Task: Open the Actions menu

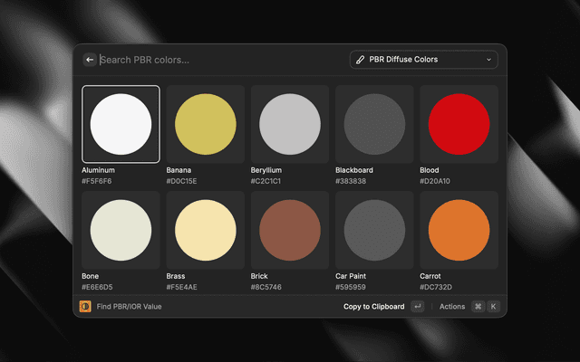Action: [x=452, y=307]
